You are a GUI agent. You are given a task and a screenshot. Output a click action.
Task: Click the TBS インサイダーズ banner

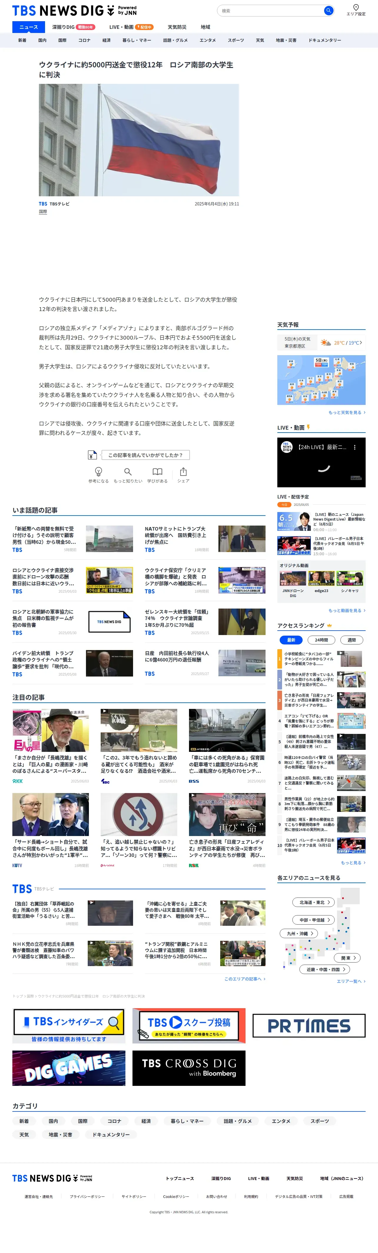pos(69,1026)
